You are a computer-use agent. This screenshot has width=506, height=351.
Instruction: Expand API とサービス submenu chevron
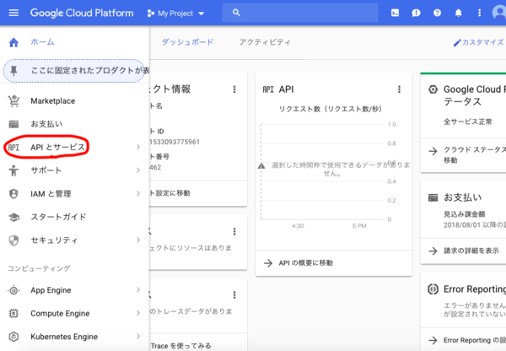coord(138,148)
